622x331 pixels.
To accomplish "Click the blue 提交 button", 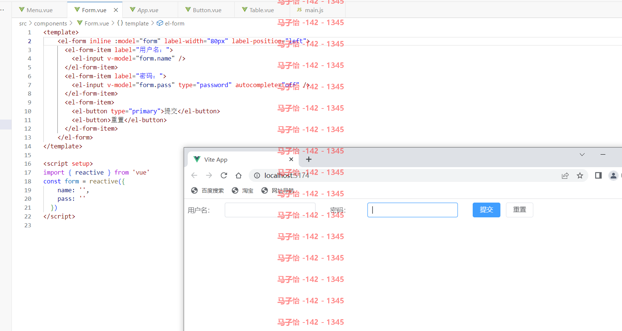I will [486, 210].
